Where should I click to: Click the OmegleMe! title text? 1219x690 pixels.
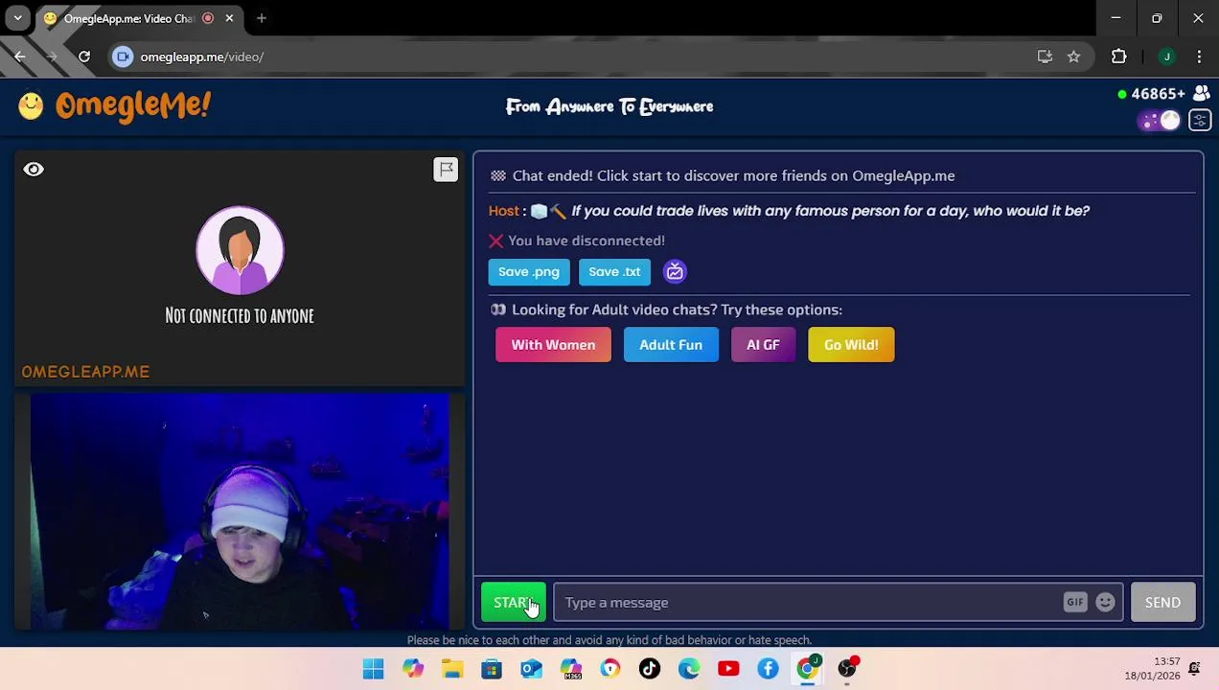pyautogui.click(x=133, y=105)
